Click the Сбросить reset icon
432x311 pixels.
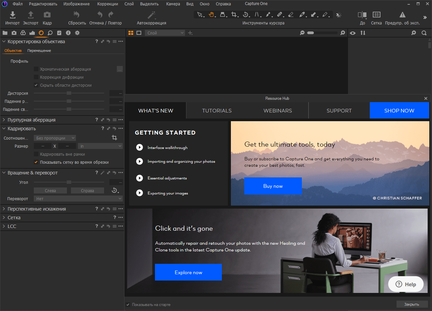(x=77, y=15)
